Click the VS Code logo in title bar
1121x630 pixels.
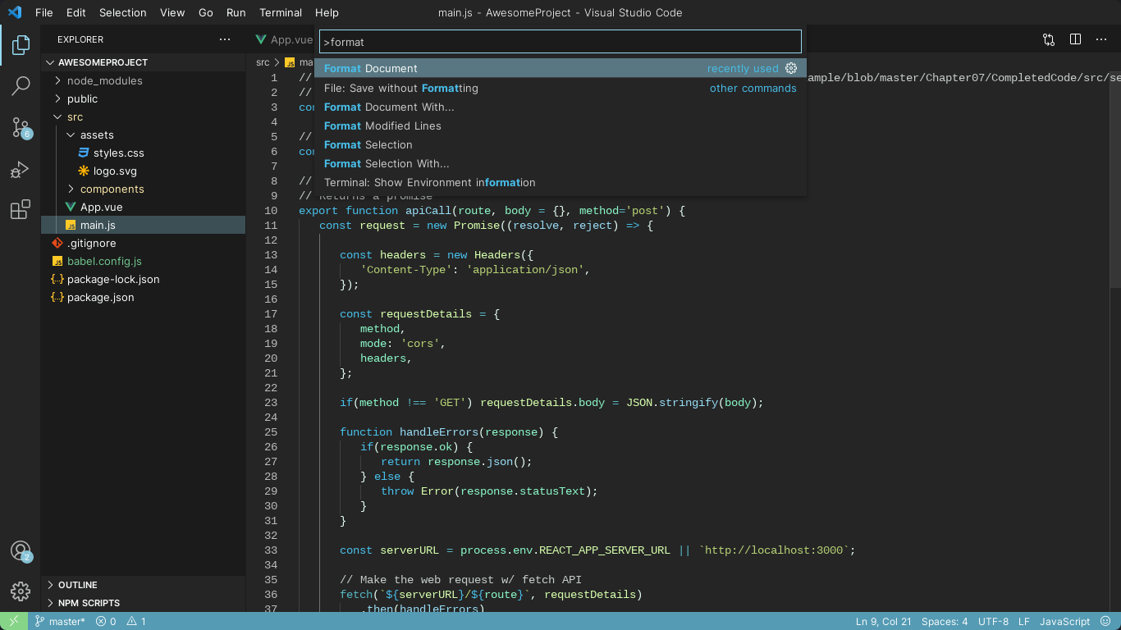15,12
